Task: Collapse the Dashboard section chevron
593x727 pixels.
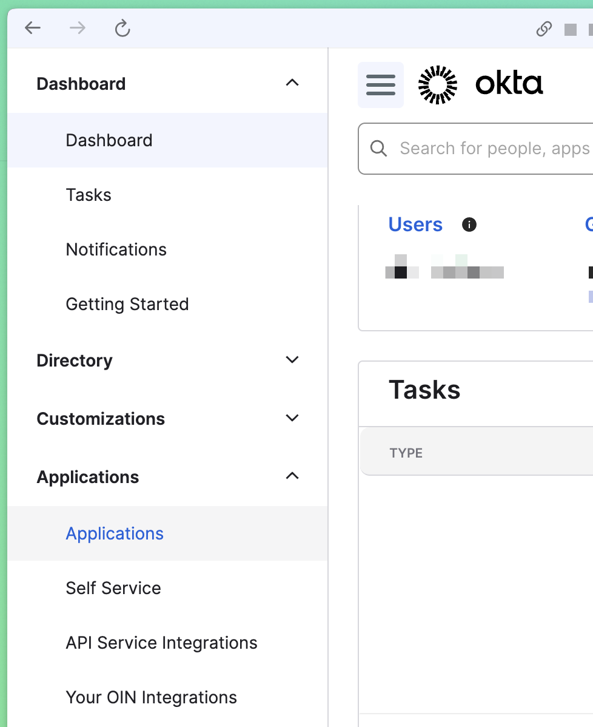Action: (292, 83)
